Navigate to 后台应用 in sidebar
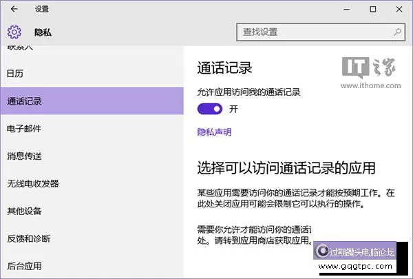413x279 pixels. 24,266
